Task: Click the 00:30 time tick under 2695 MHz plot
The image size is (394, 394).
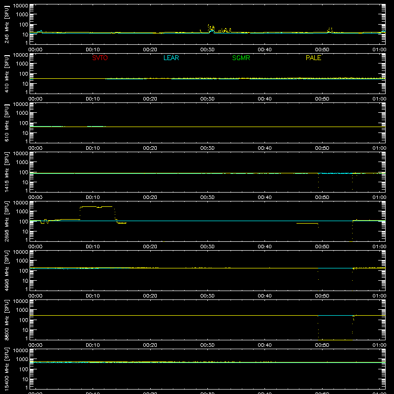Action: 207,247
